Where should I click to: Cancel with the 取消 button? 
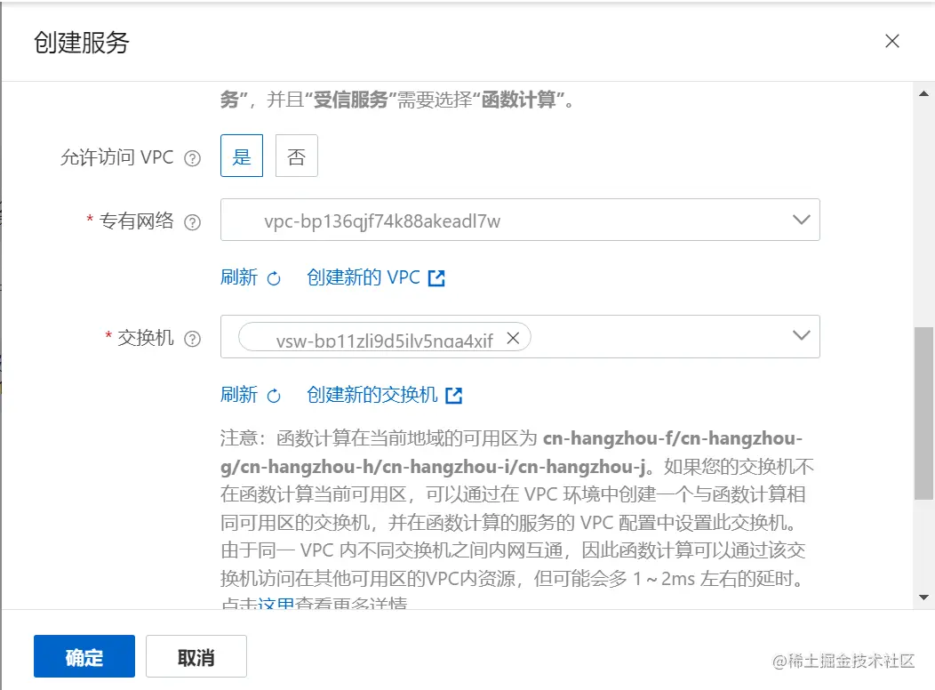pyautogui.click(x=196, y=656)
